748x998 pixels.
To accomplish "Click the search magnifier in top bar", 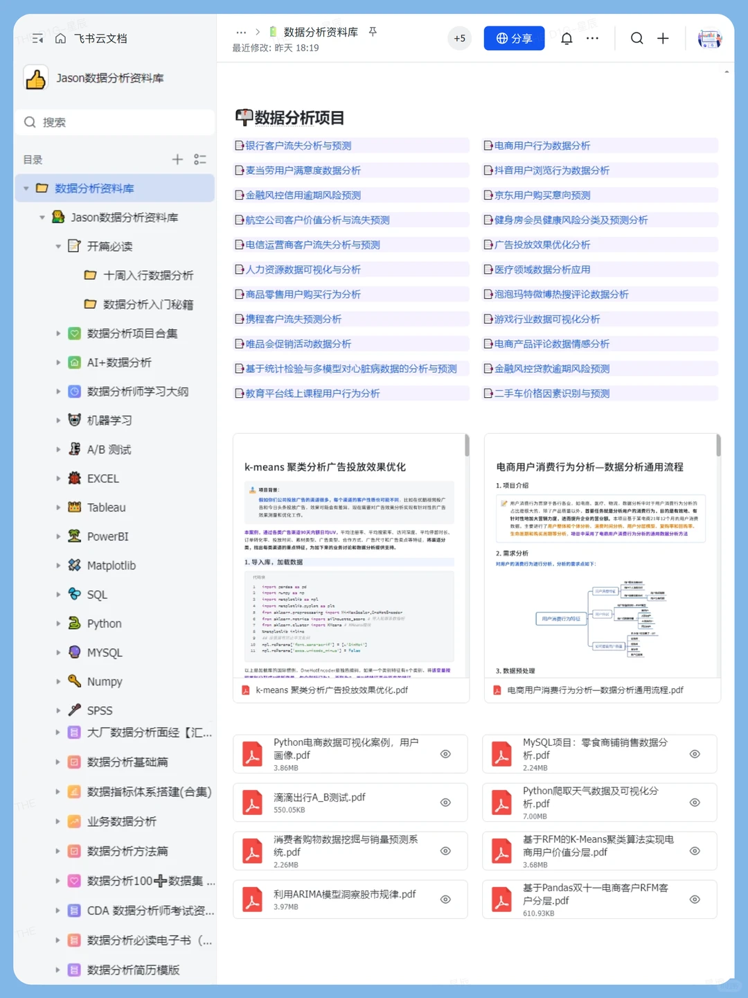I will pos(636,38).
